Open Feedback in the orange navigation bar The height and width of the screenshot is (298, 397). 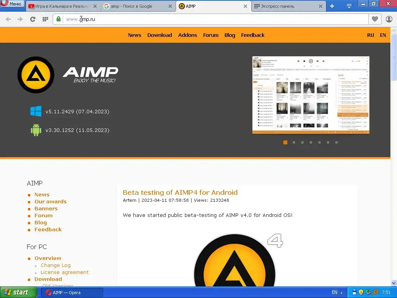[x=253, y=35]
